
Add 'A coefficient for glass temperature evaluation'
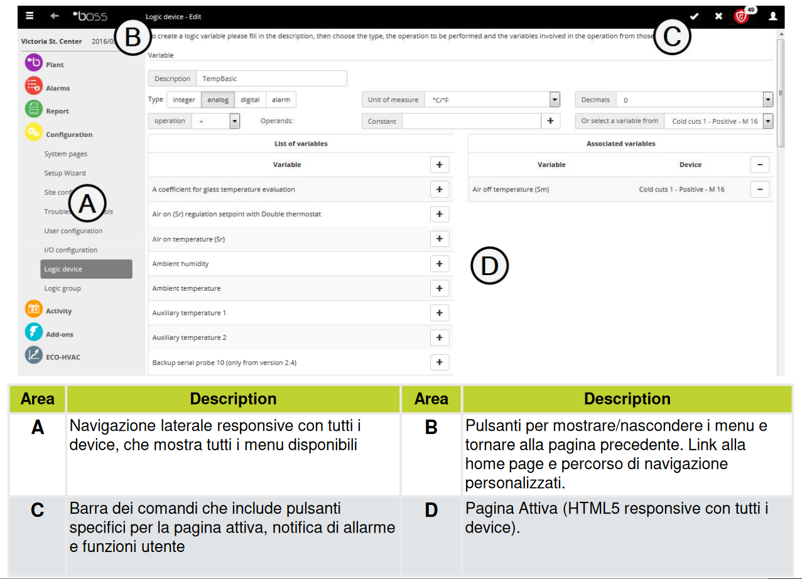[x=439, y=189]
